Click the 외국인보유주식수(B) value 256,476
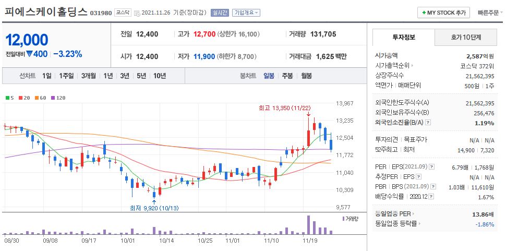This screenshot has height=251, width=506. (x=484, y=113)
